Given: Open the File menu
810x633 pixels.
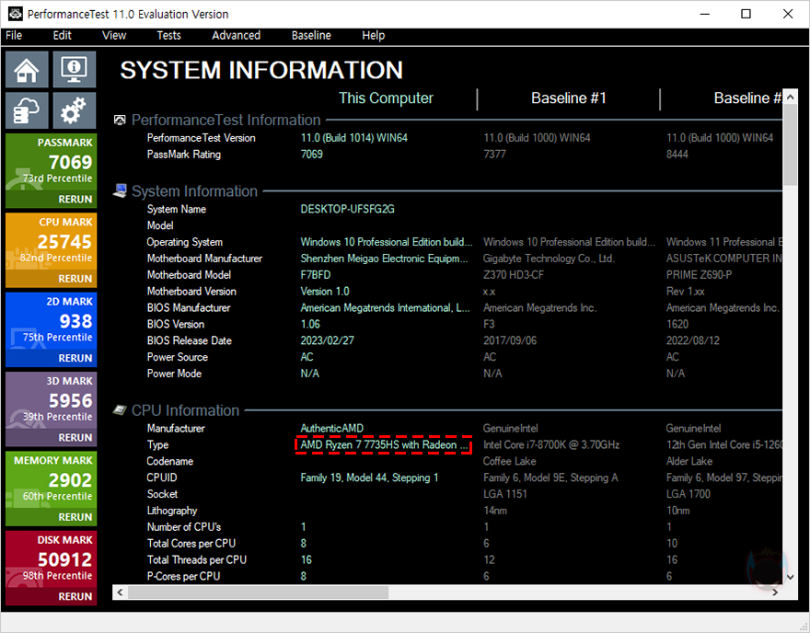Looking at the screenshot, I should pos(14,35).
